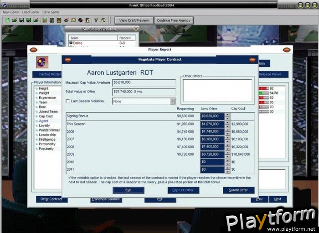The image size is (319, 233).
Task: Select Wants Winner in Player Information list
Action: pyautogui.click(x=49, y=130)
